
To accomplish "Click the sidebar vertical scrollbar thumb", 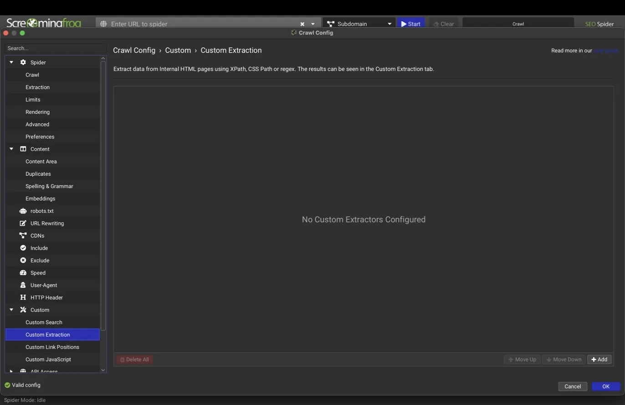I will [103, 195].
